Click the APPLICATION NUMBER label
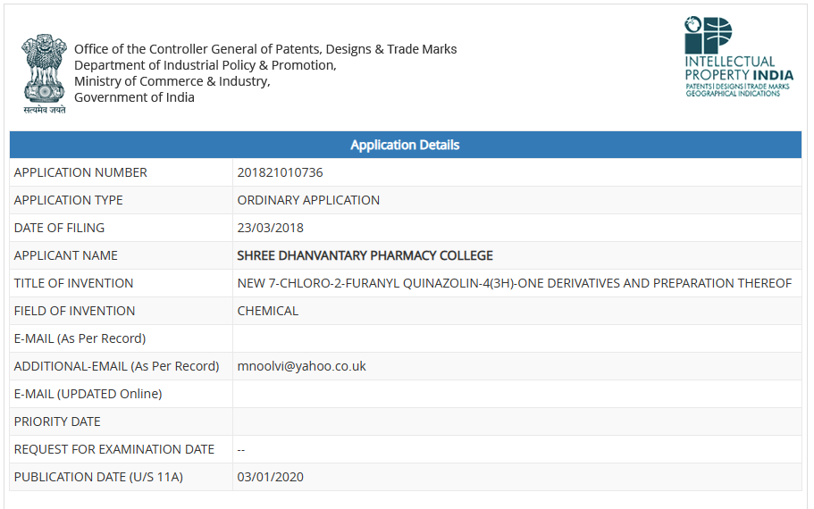Image resolution: width=814 pixels, height=509 pixels. coord(80,172)
